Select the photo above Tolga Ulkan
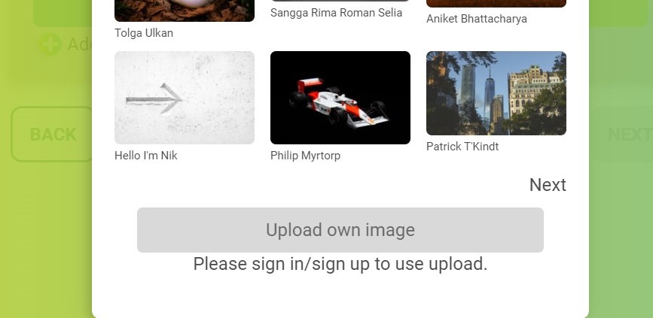The width and height of the screenshot is (653, 318). coord(185,11)
